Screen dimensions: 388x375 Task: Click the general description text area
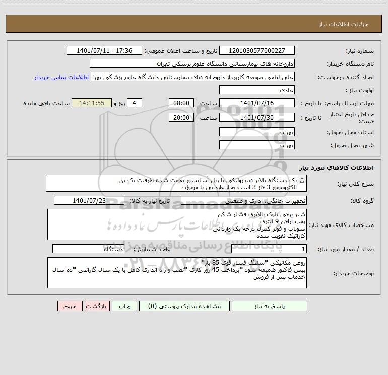tap(176, 183)
